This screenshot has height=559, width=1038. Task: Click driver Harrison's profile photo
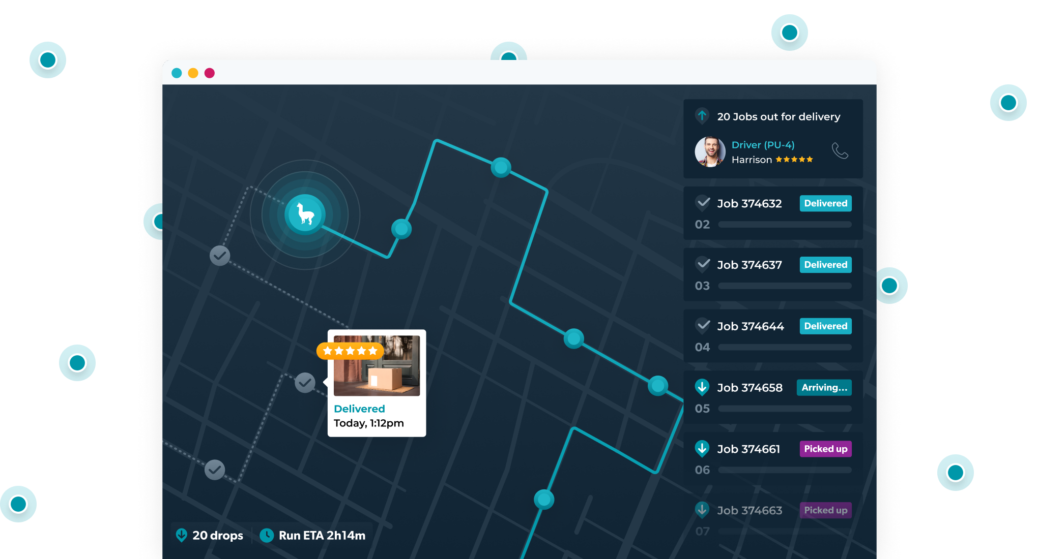(x=710, y=151)
